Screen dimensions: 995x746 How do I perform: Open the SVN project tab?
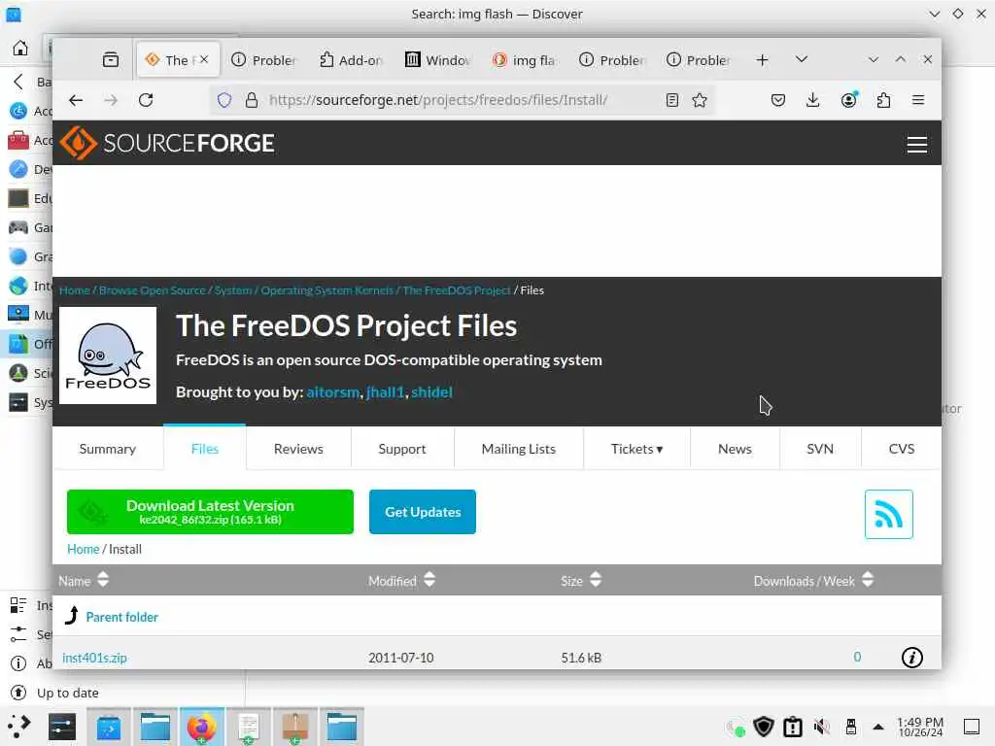[820, 449]
